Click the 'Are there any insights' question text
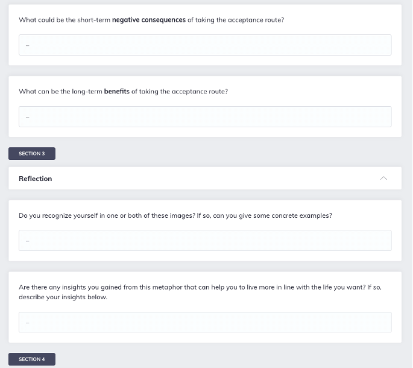The height and width of the screenshot is (368, 413). (200, 292)
